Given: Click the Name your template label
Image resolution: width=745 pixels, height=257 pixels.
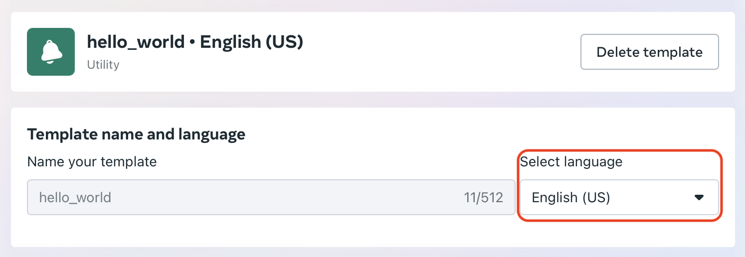Looking at the screenshot, I should click(92, 162).
